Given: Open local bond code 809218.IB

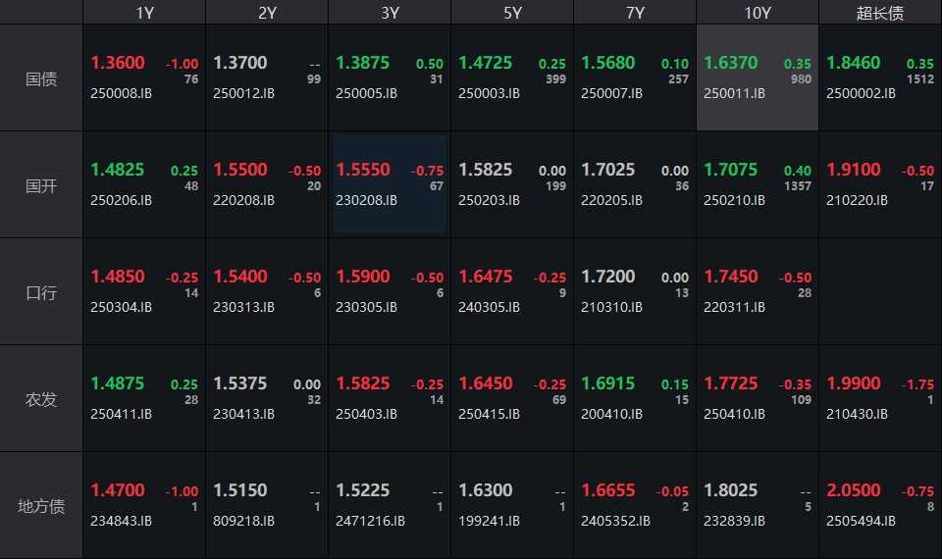Looking at the screenshot, I should pos(243,521).
